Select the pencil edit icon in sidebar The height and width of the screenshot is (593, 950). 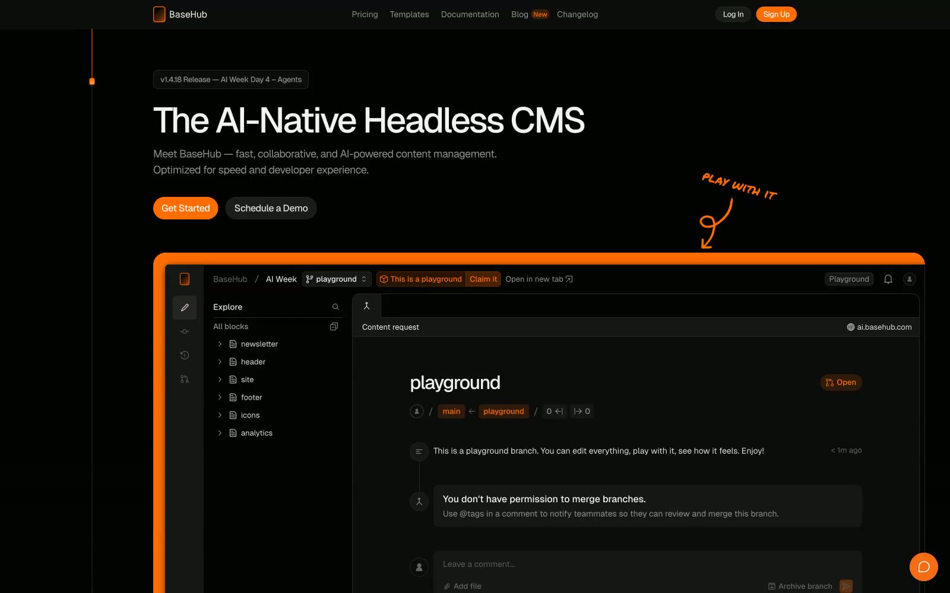pos(185,308)
